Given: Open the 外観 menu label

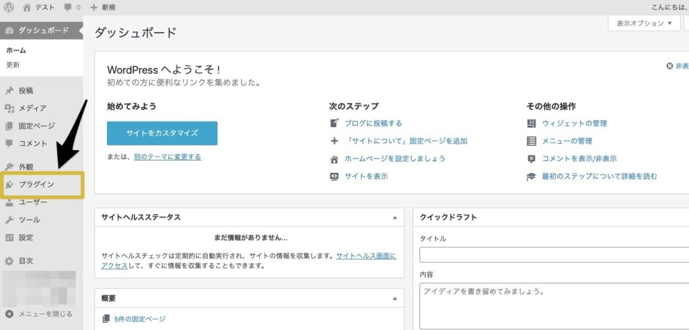Looking at the screenshot, I should click(26, 167).
